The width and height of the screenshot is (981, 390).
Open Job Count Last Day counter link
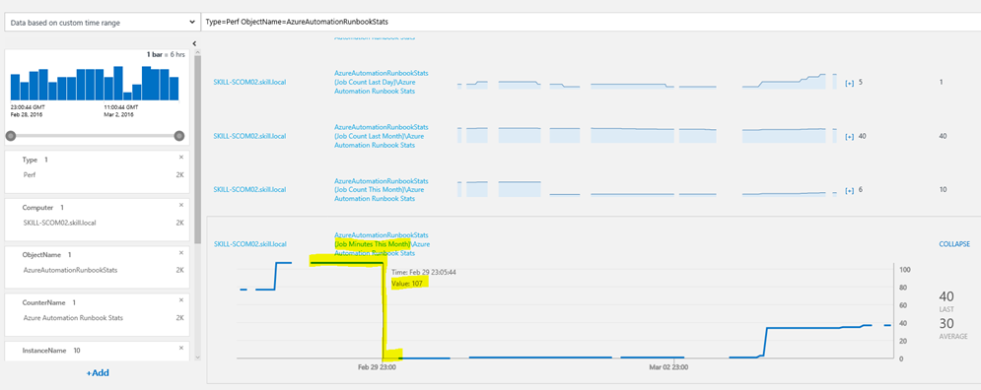(382, 82)
